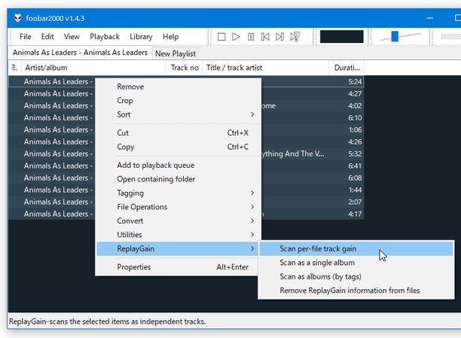
Task: Click the Stop playback button
Action: point(221,37)
